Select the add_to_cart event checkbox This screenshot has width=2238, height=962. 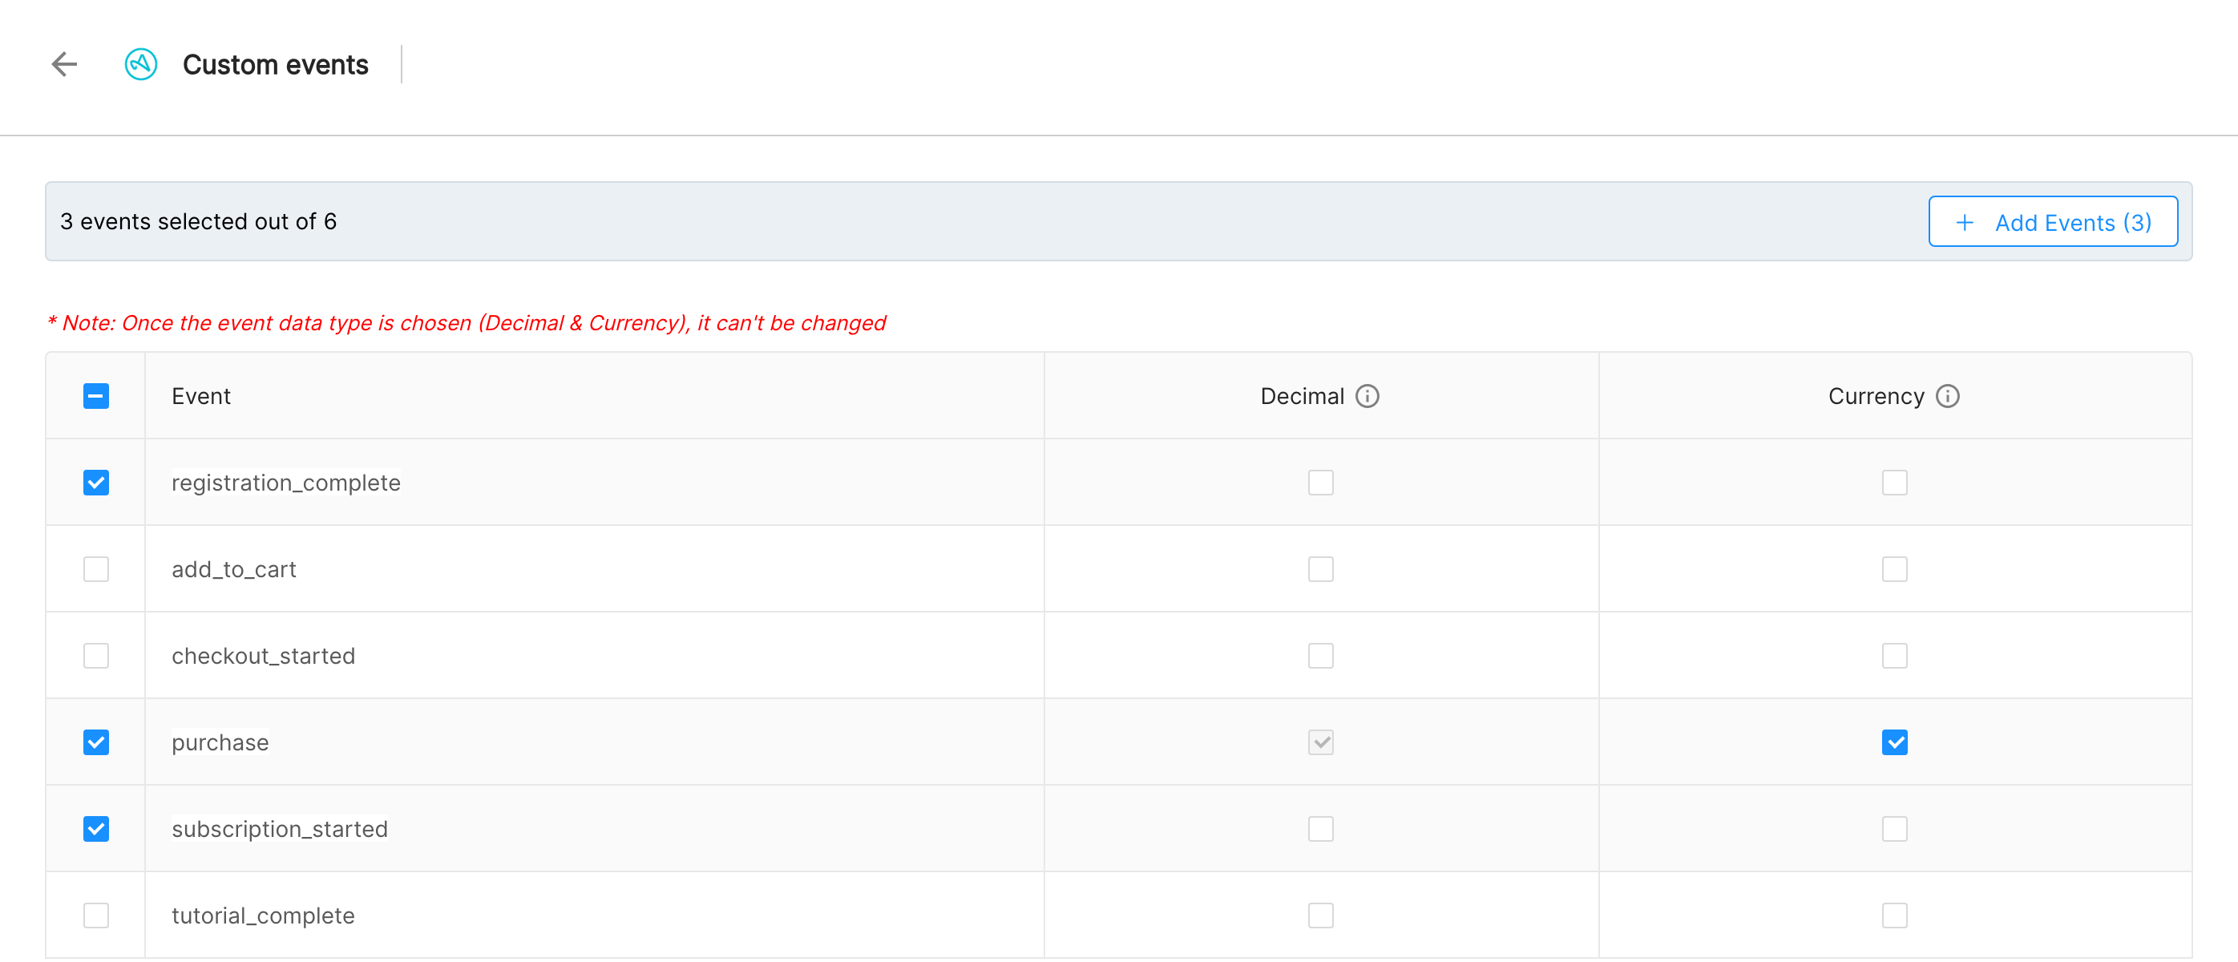click(96, 569)
